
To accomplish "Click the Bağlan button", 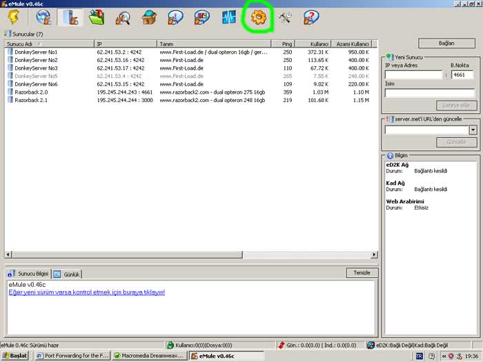I will 446,43.
